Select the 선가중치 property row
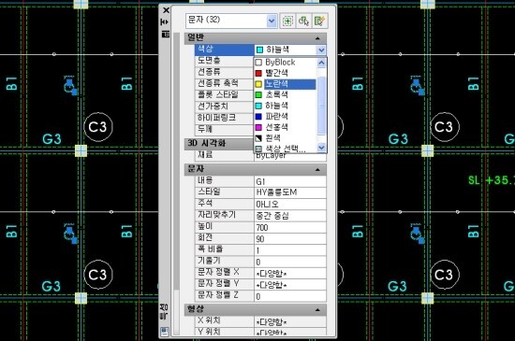Image resolution: width=515 pixels, height=341 pixels. coord(225,107)
